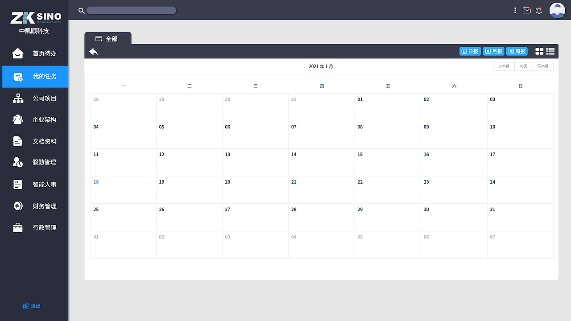Focus the top search field
Viewport: 571px width, 321px height.
tap(131, 10)
